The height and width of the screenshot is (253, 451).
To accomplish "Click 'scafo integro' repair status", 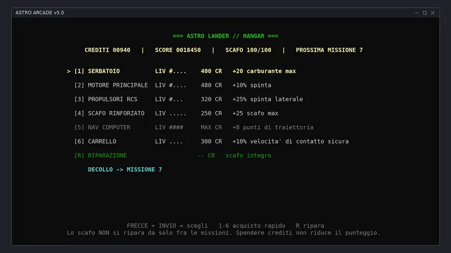I will point(248,155).
